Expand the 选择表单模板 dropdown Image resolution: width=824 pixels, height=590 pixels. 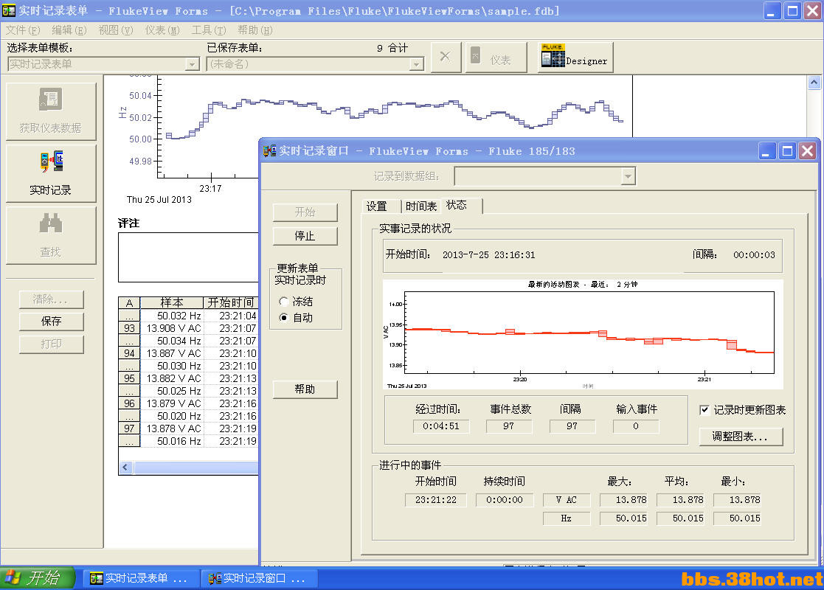[193, 64]
